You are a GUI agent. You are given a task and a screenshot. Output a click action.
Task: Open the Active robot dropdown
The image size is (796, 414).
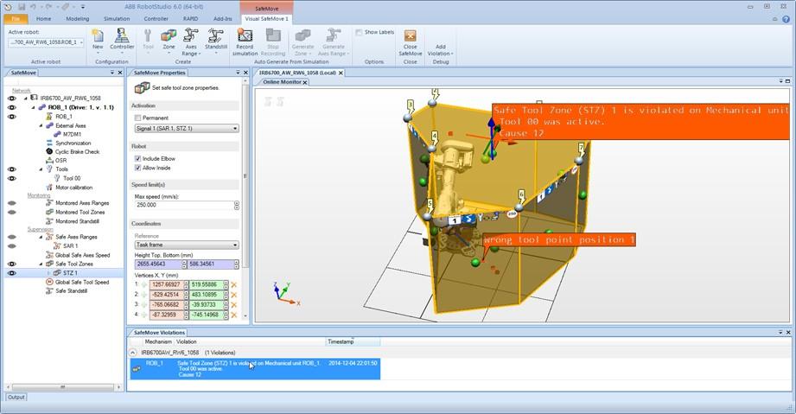46,42
